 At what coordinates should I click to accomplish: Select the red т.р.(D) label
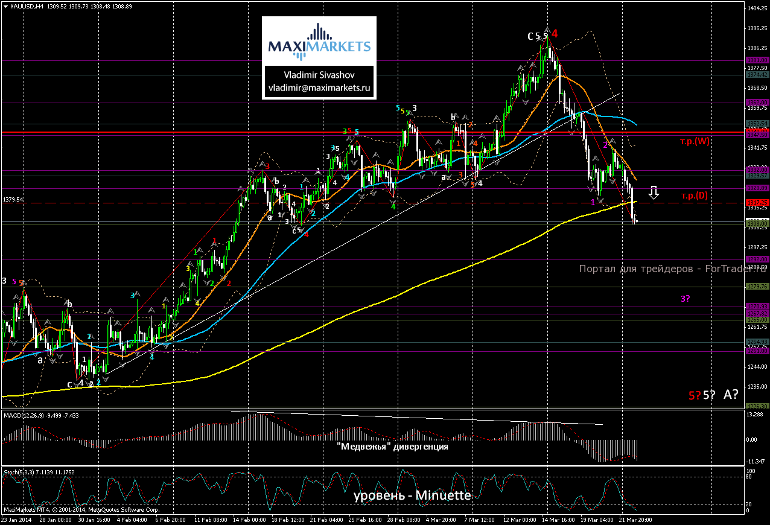coord(695,196)
